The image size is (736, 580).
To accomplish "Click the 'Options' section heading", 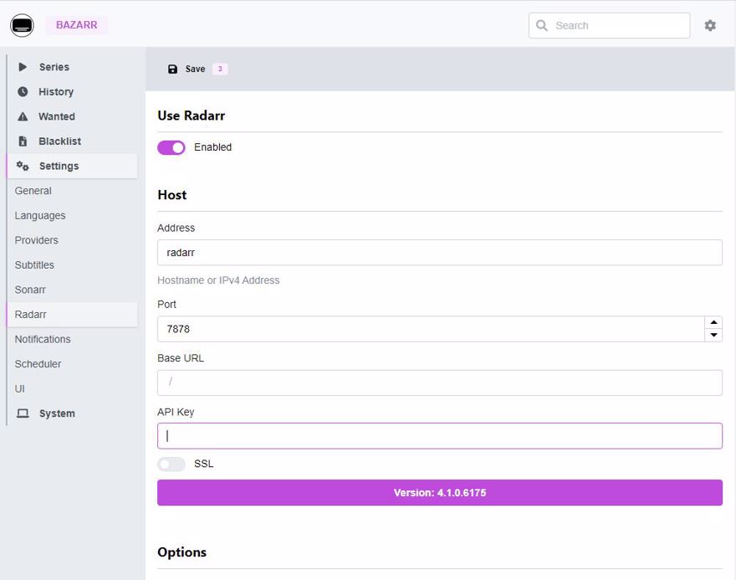I will (x=181, y=552).
